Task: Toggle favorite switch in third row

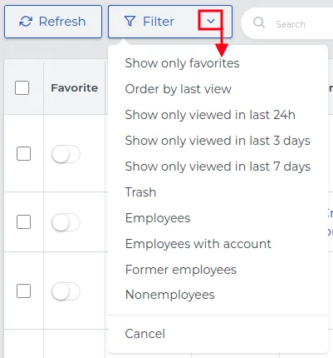Action: point(66,291)
